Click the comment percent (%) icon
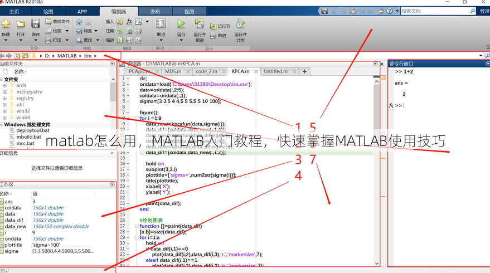 coord(120,31)
